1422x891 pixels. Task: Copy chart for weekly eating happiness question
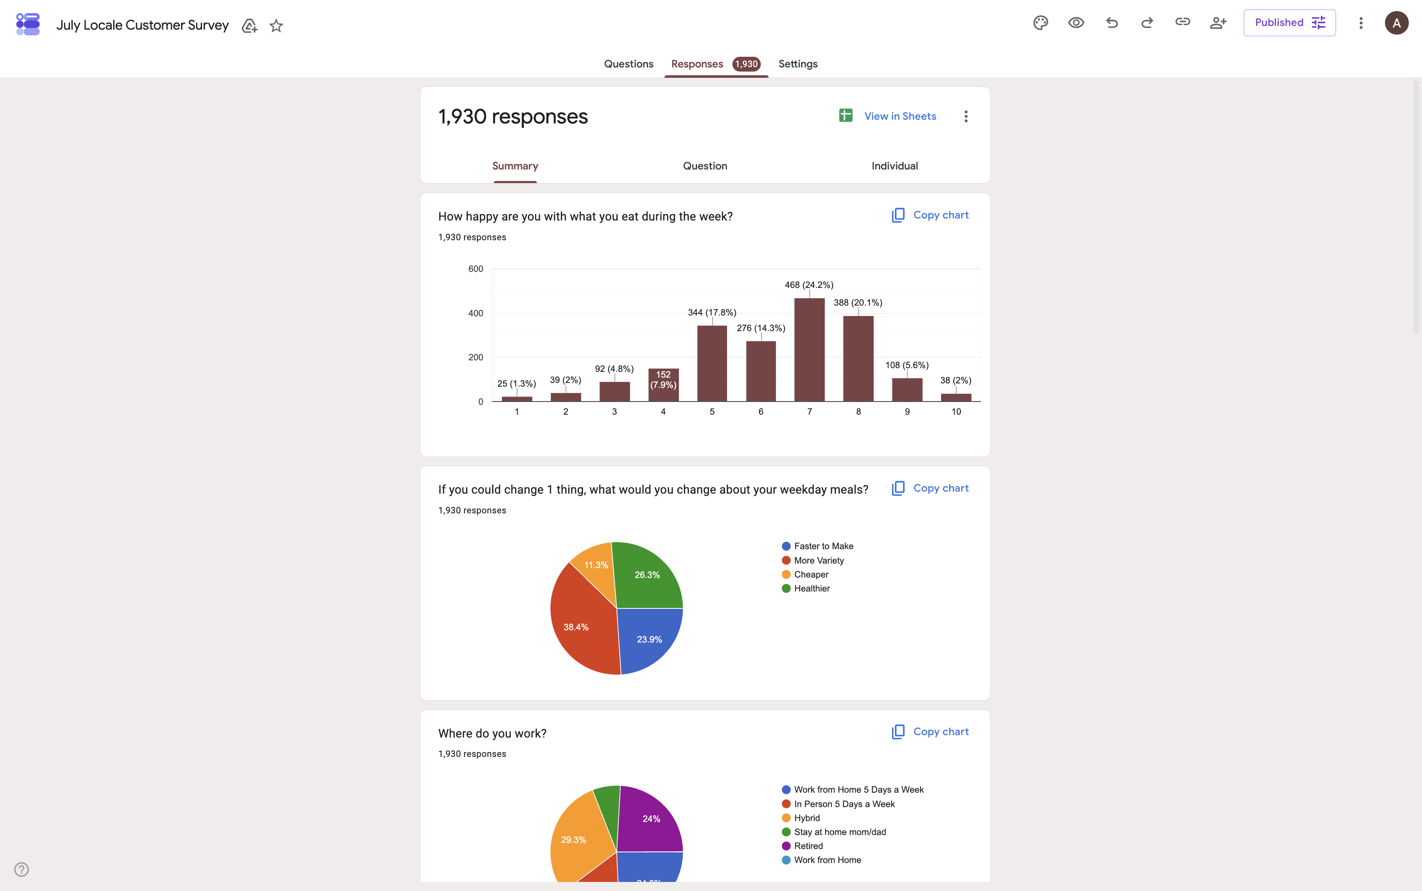tap(930, 215)
